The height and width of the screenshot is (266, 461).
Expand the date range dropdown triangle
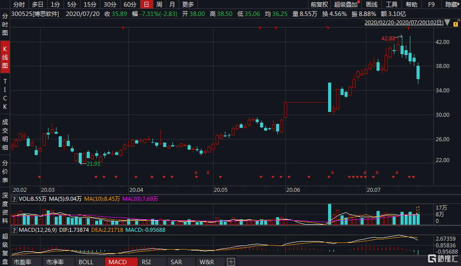click(x=447, y=23)
